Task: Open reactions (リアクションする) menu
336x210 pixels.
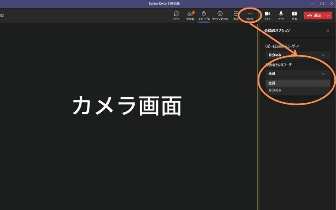Action: [x=220, y=16]
